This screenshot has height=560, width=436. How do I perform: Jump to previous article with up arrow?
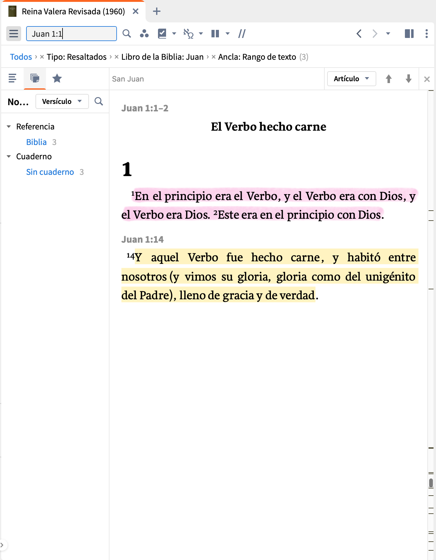point(389,79)
